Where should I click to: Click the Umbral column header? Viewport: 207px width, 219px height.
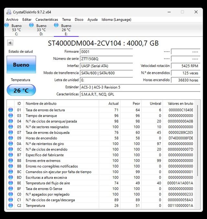(152, 104)
